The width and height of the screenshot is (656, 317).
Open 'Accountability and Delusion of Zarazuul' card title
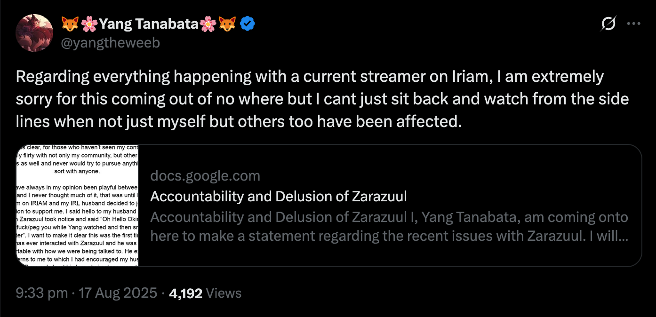tap(278, 196)
